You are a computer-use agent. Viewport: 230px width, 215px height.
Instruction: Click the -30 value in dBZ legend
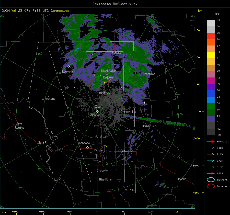point(219,135)
